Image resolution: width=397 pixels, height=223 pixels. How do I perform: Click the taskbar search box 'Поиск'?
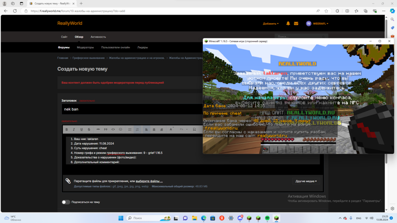[x=148, y=218]
